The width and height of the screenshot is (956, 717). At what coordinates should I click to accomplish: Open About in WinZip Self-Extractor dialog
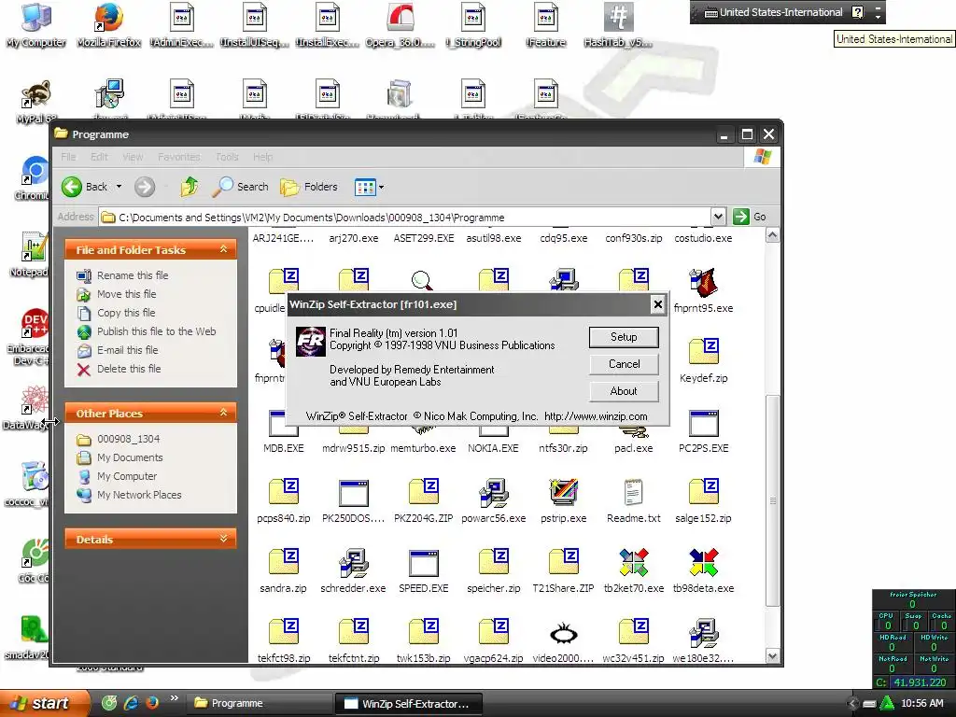(624, 391)
